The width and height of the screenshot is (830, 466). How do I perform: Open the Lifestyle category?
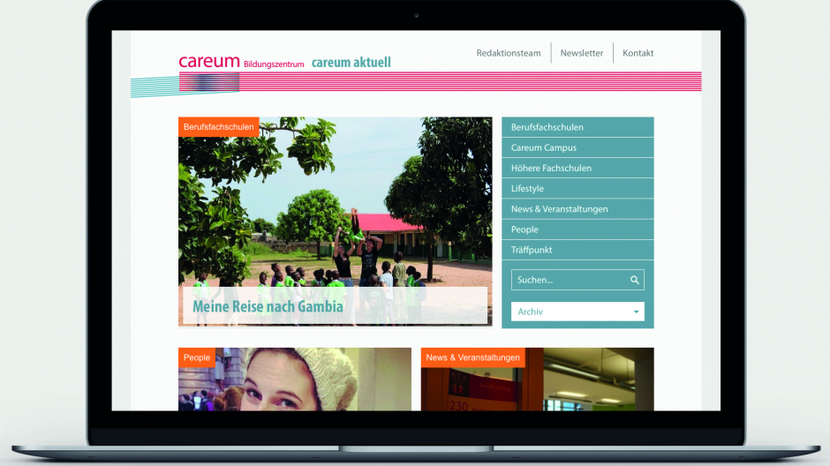[577, 188]
